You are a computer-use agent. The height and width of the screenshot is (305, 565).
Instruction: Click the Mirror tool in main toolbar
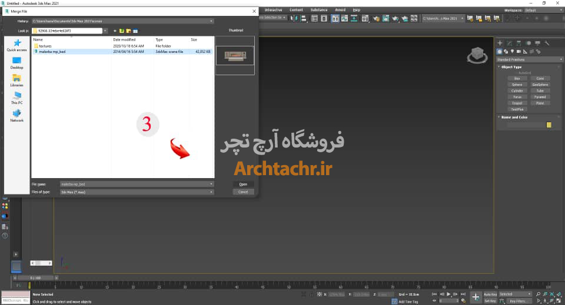(294, 18)
